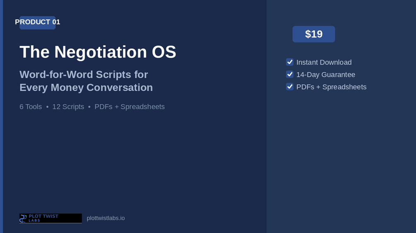
Task: Click the PLOT TWIST LABS wordmark banner
Action: click(50, 219)
